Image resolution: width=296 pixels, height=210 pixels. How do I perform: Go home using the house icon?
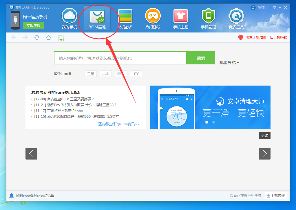[48, 37]
